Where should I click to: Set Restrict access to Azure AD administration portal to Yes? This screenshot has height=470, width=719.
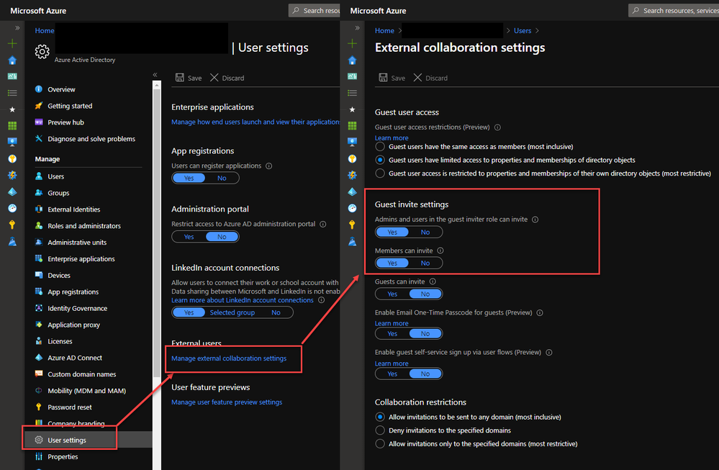coord(189,237)
